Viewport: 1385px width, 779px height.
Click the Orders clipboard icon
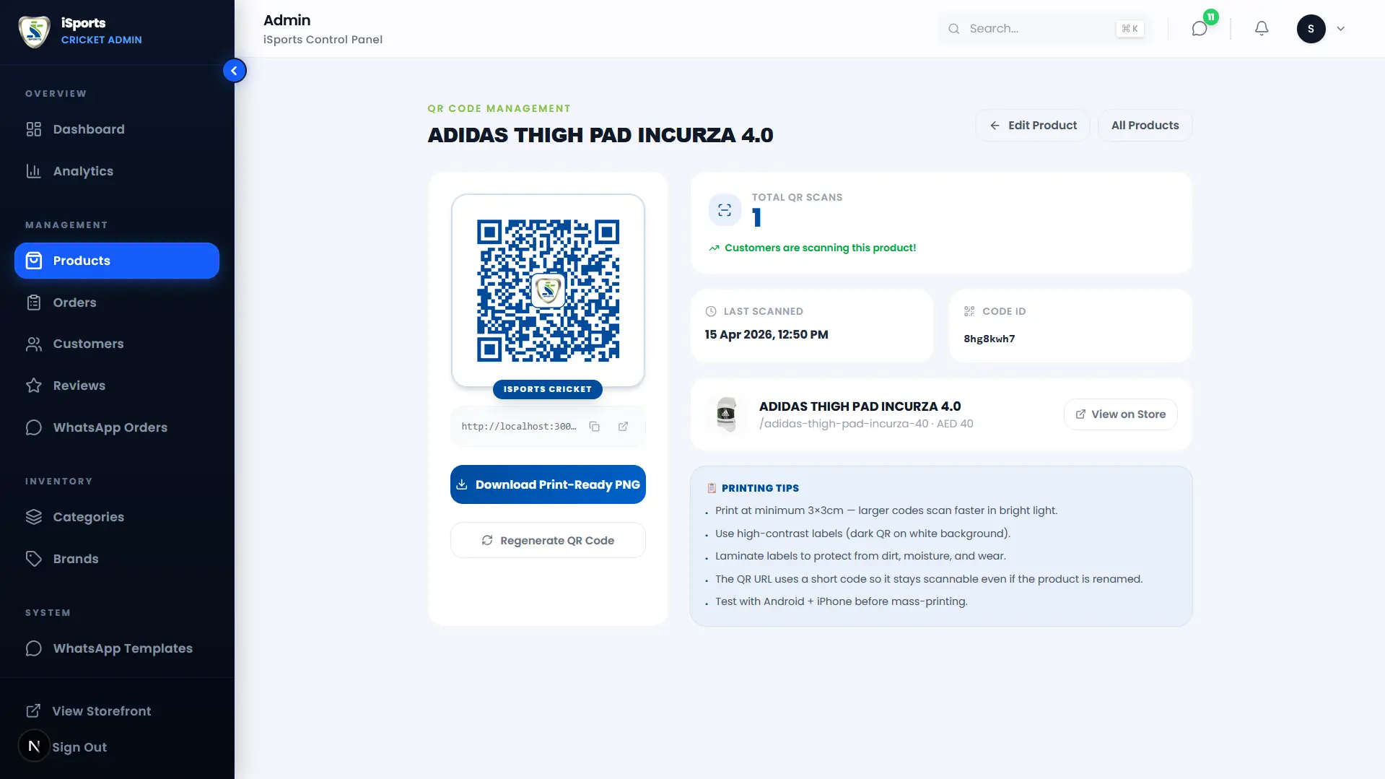pos(34,303)
